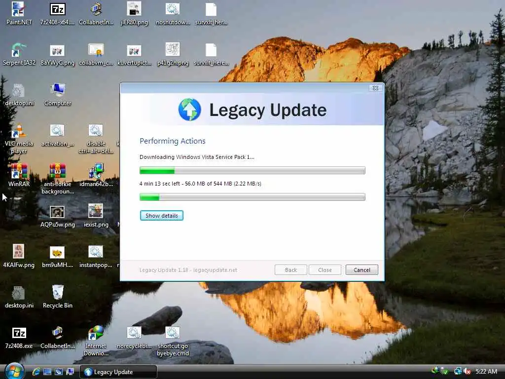Open the Internet Downlo... shortcut
Viewport: 505px width, 379px height.
(x=96, y=341)
